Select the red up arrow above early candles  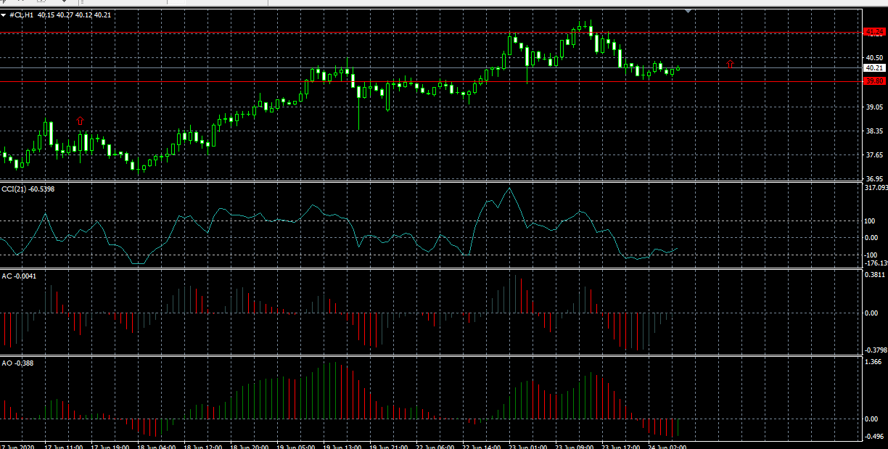(x=80, y=120)
